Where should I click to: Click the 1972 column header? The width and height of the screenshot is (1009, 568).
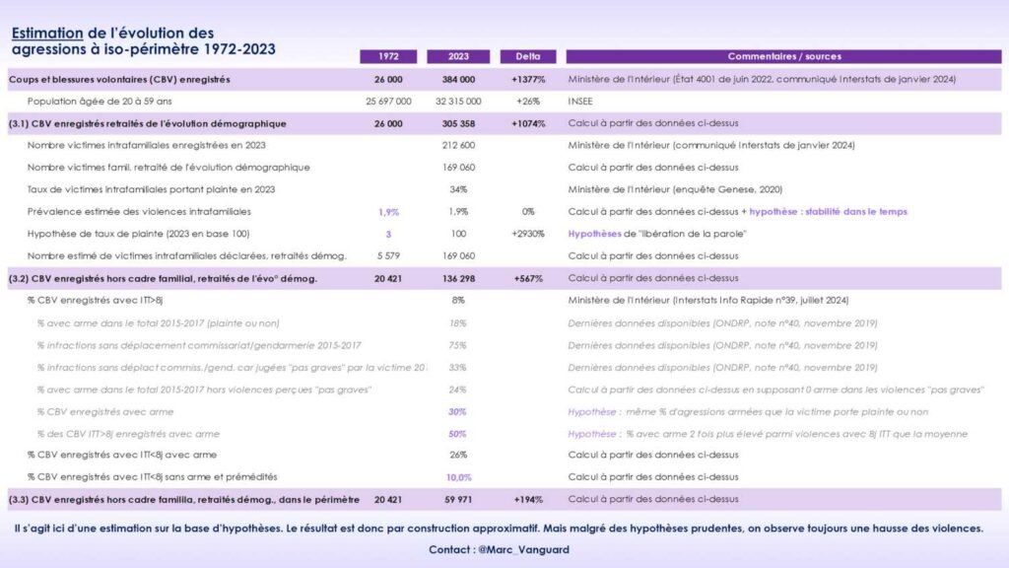click(x=388, y=56)
